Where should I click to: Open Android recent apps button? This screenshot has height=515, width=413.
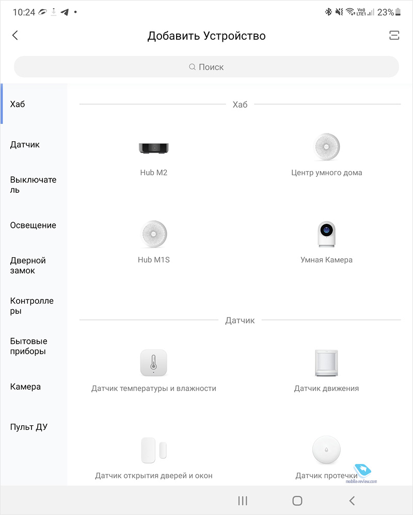tap(243, 501)
